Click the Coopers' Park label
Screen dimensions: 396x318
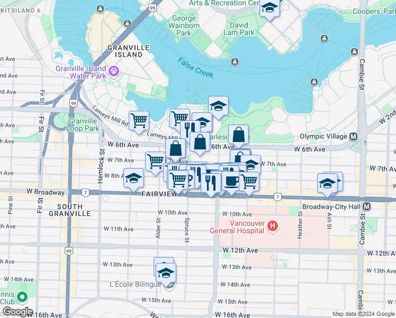(x=374, y=11)
